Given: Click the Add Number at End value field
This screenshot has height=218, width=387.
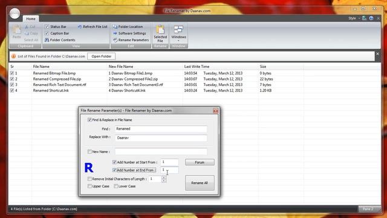Looking at the screenshot, I should pos(169,170).
